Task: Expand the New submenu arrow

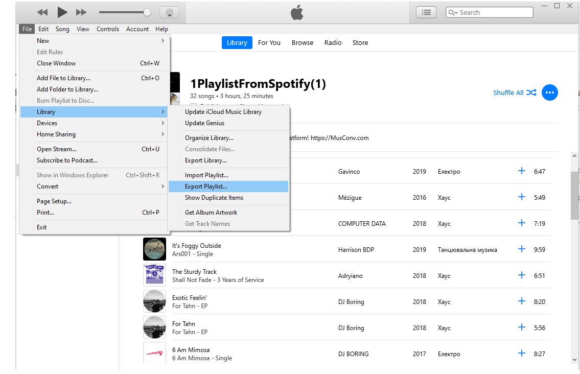Action: (163, 41)
